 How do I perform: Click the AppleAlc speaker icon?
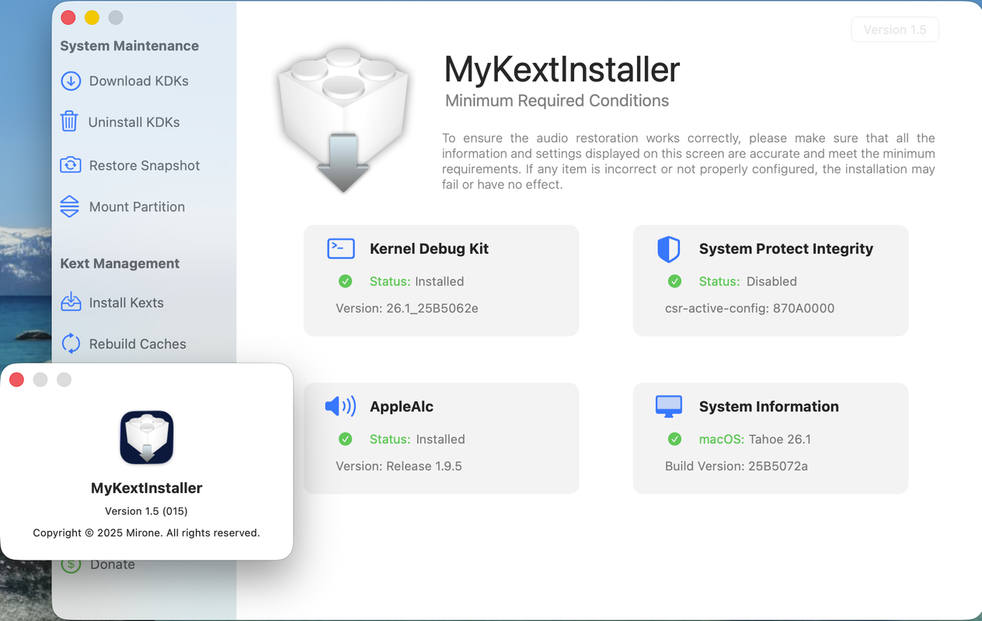340,406
